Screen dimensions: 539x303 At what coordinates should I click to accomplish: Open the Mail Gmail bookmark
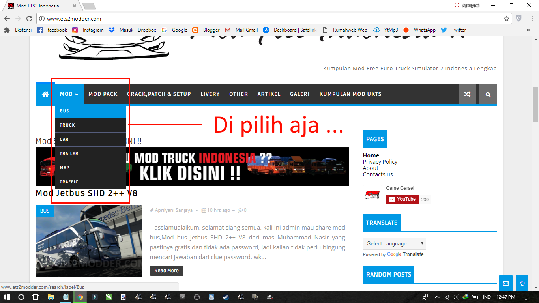(241, 30)
